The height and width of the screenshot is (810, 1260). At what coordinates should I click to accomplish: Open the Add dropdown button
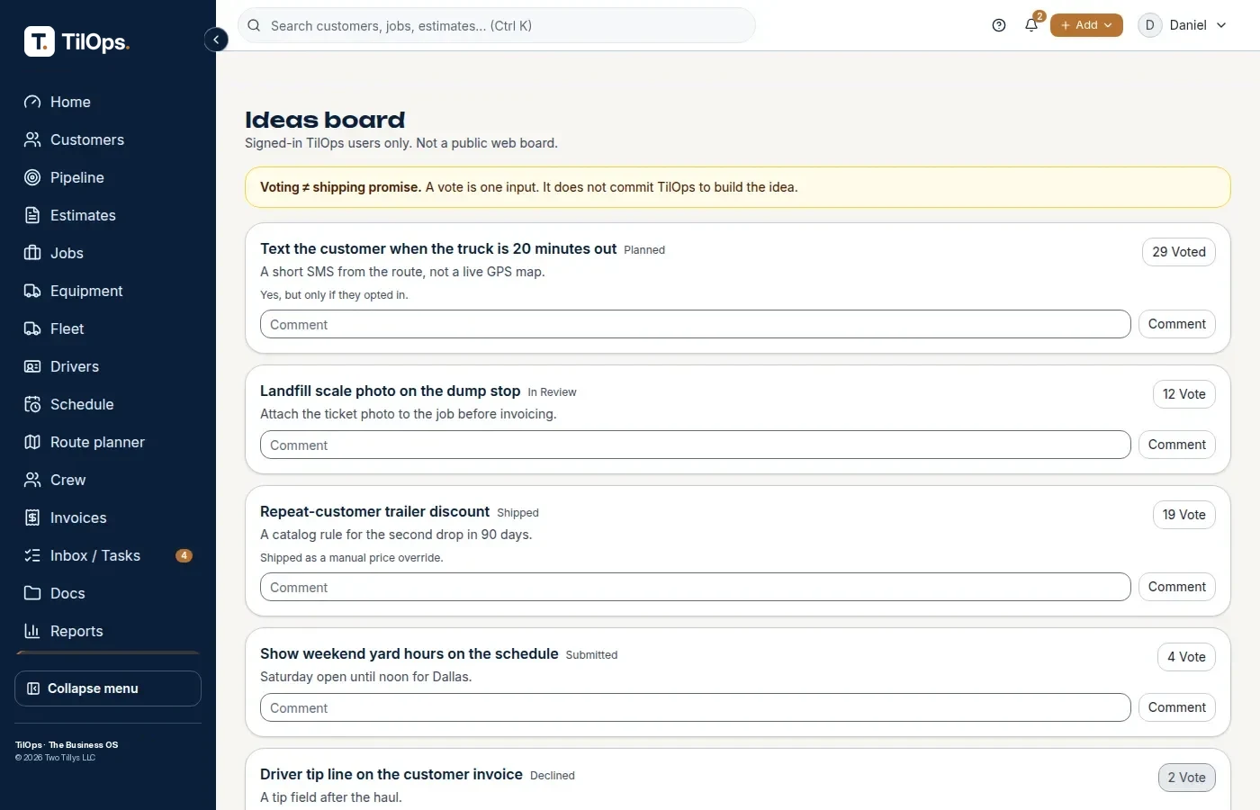tap(1086, 25)
